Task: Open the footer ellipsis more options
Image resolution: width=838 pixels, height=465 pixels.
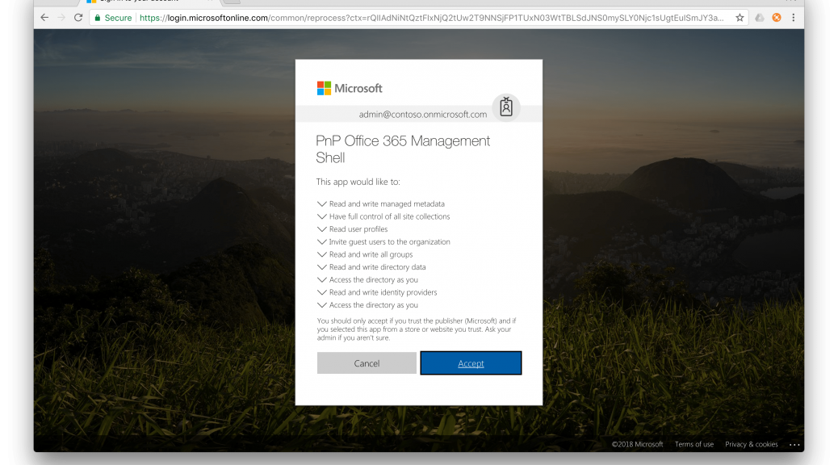Action: pos(794,445)
